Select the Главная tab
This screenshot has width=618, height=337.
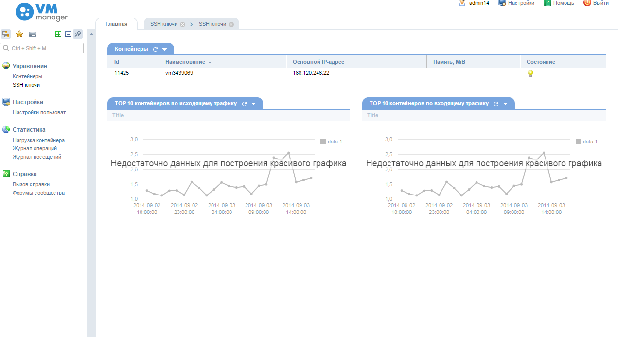117,24
